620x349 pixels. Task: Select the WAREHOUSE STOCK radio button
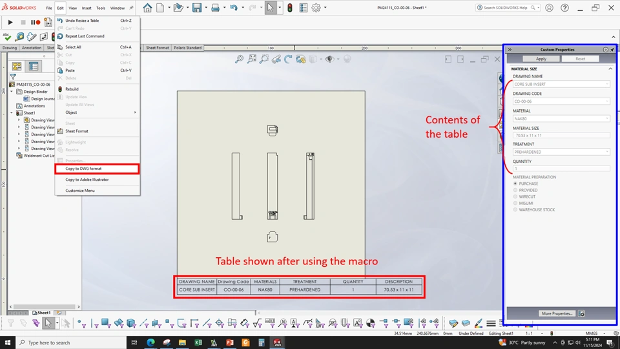(x=515, y=209)
